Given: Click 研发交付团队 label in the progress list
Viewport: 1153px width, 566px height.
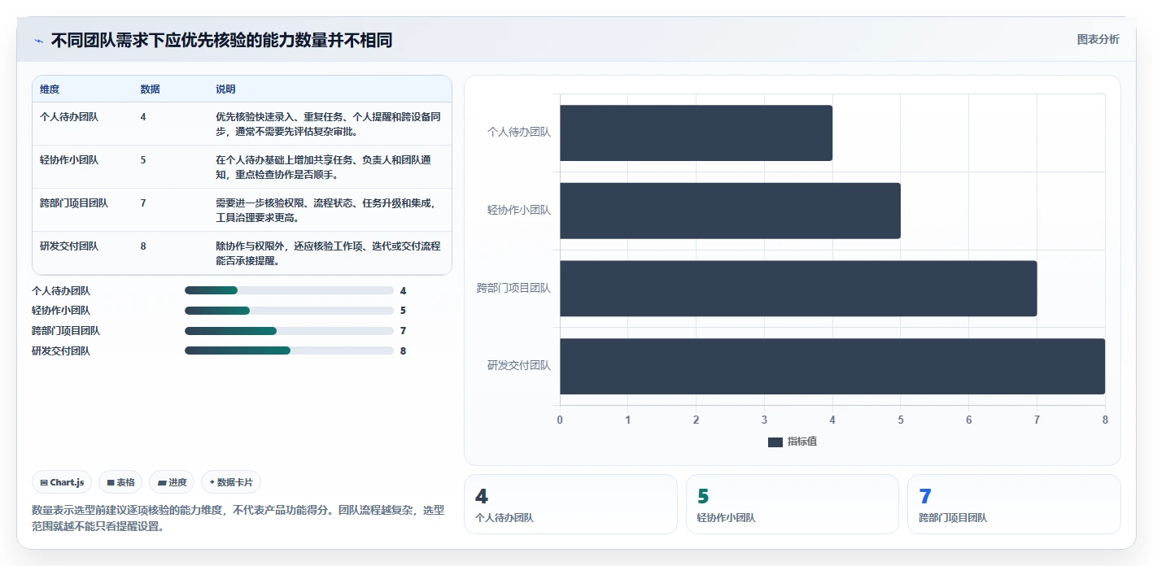Looking at the screenshot, I should point(61,351).
